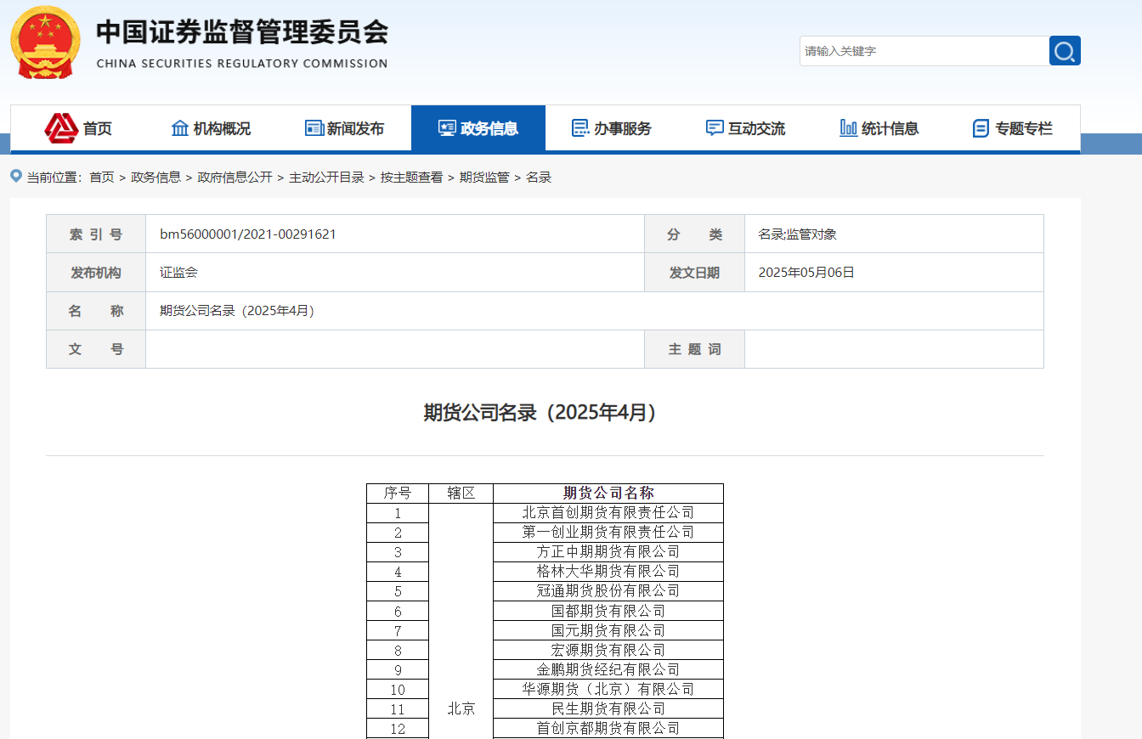Click index number bm56000001/2021-00291621
The width and height of the screenshot is (1142, 739).
[x=248, y=234]
